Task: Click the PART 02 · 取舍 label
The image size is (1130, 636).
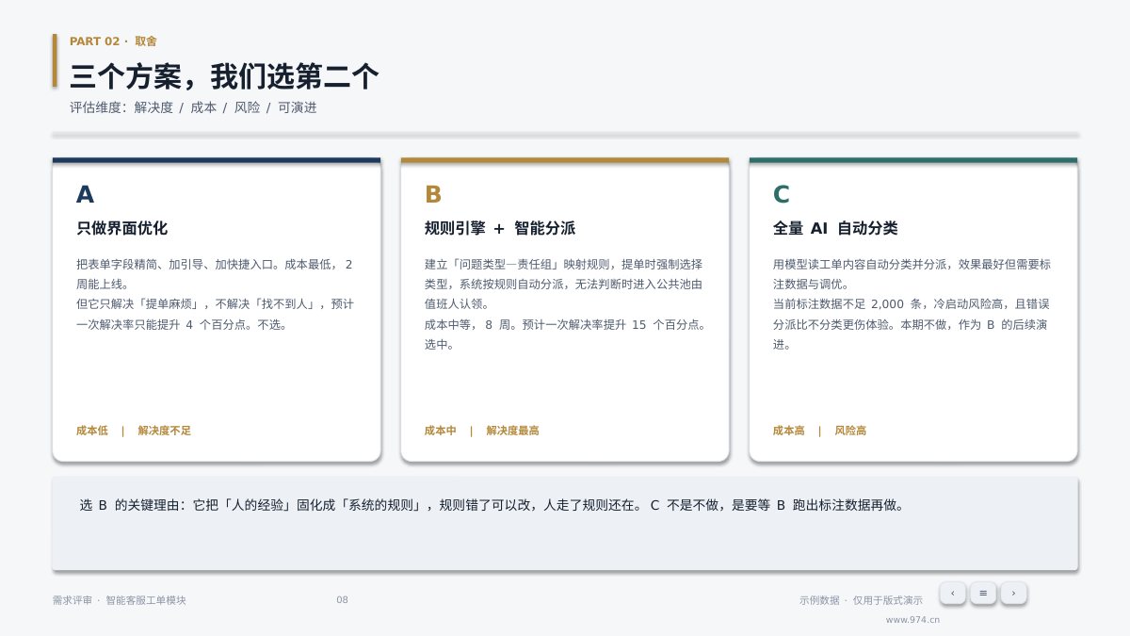Action: (113, 41)
